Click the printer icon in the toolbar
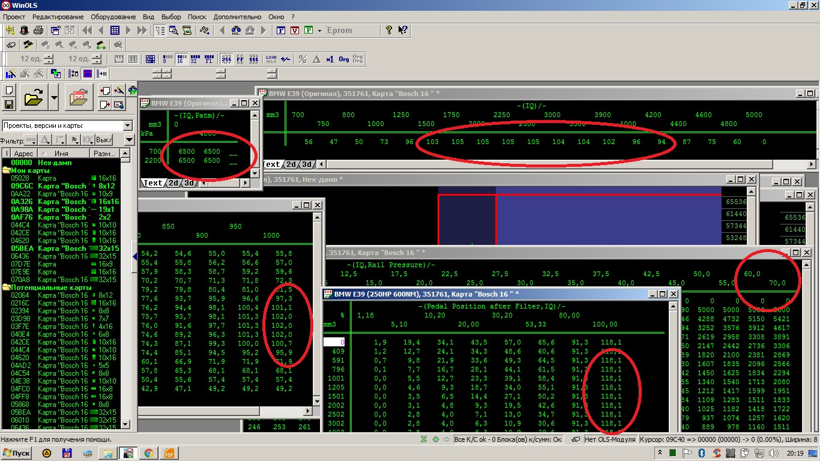This screenshot has width=820, height=461. 38,30
